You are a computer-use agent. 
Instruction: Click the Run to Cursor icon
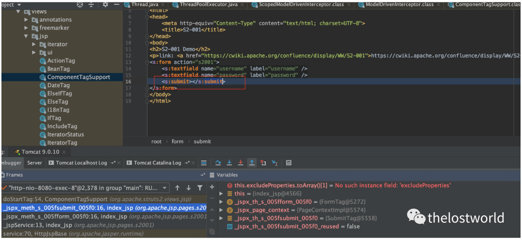274,163
